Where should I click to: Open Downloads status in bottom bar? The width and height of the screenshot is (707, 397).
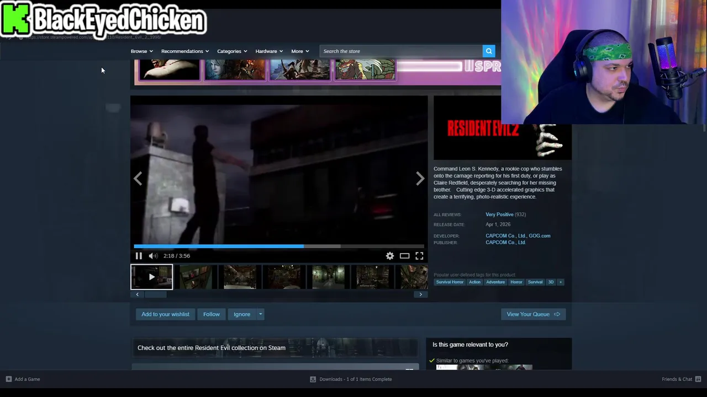351,379
